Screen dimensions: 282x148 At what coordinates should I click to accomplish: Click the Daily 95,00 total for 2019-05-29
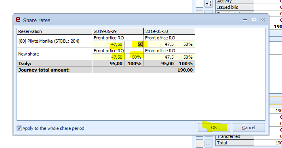click(x=116, y=64)
